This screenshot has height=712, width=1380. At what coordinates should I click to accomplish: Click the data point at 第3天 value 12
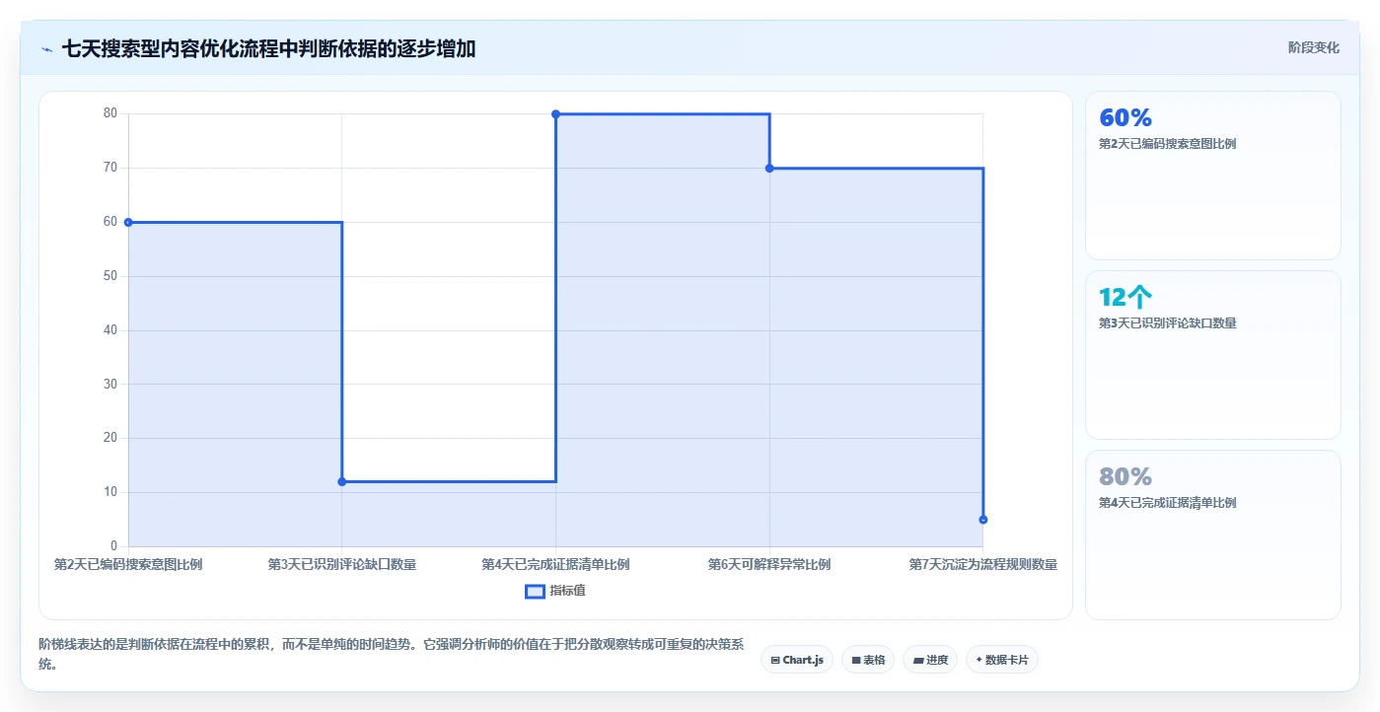point(342,481)
